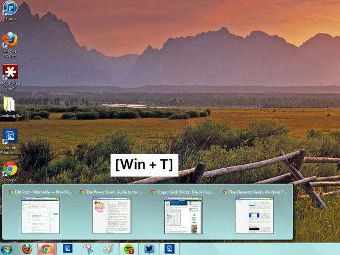Click the Edit Post page thumbnail image
Image resolution: width=340 pixels, height=255 pixels.
pyautogui.click(x=40, y=215)
